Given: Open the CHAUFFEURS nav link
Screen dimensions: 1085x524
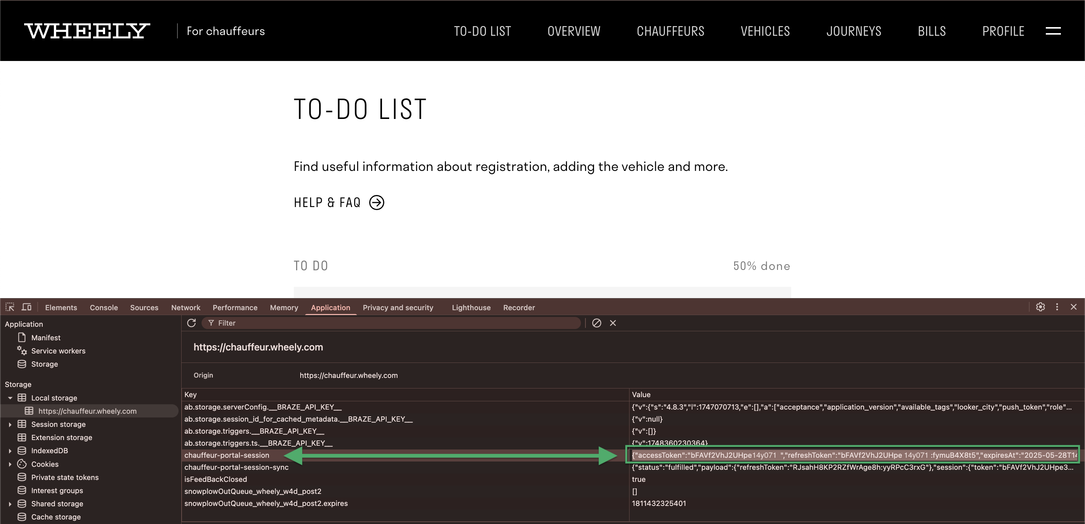Looking at the screenshot, I should click(670, 31).
